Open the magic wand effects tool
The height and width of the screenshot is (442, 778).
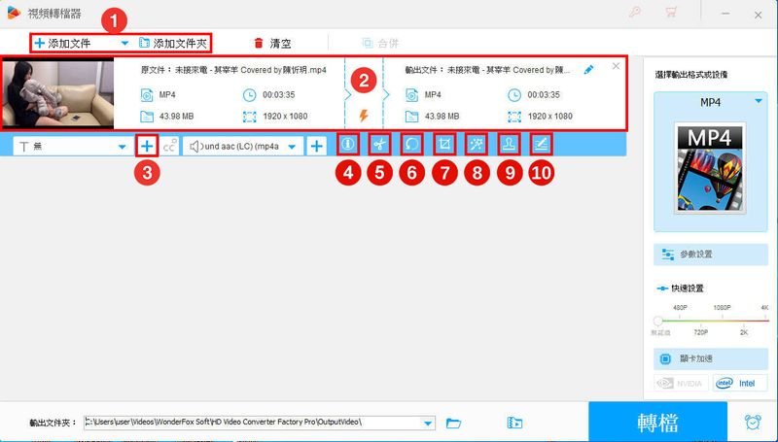click(x=477, y=144)
